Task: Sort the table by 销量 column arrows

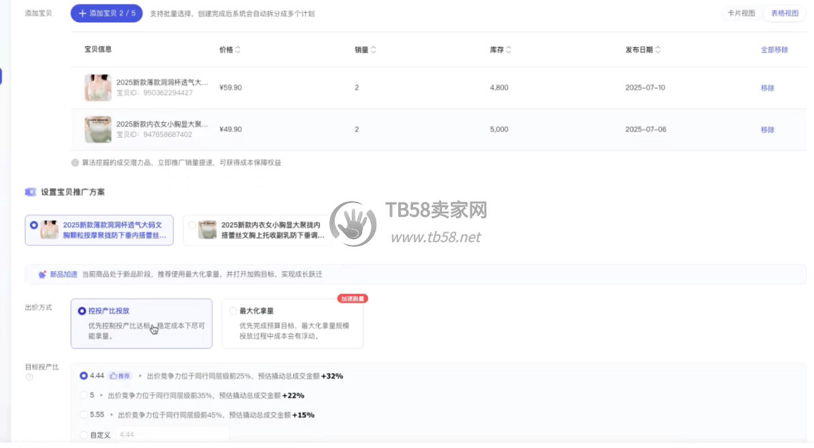Action: (373, 50)
